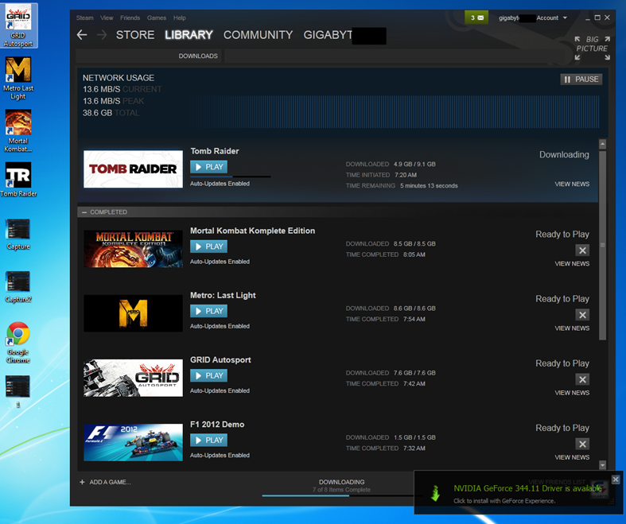The width and height of the screenshot is (626, 524).
Task: Launch Google Chrome from desktop
Action: coord(18,343)
